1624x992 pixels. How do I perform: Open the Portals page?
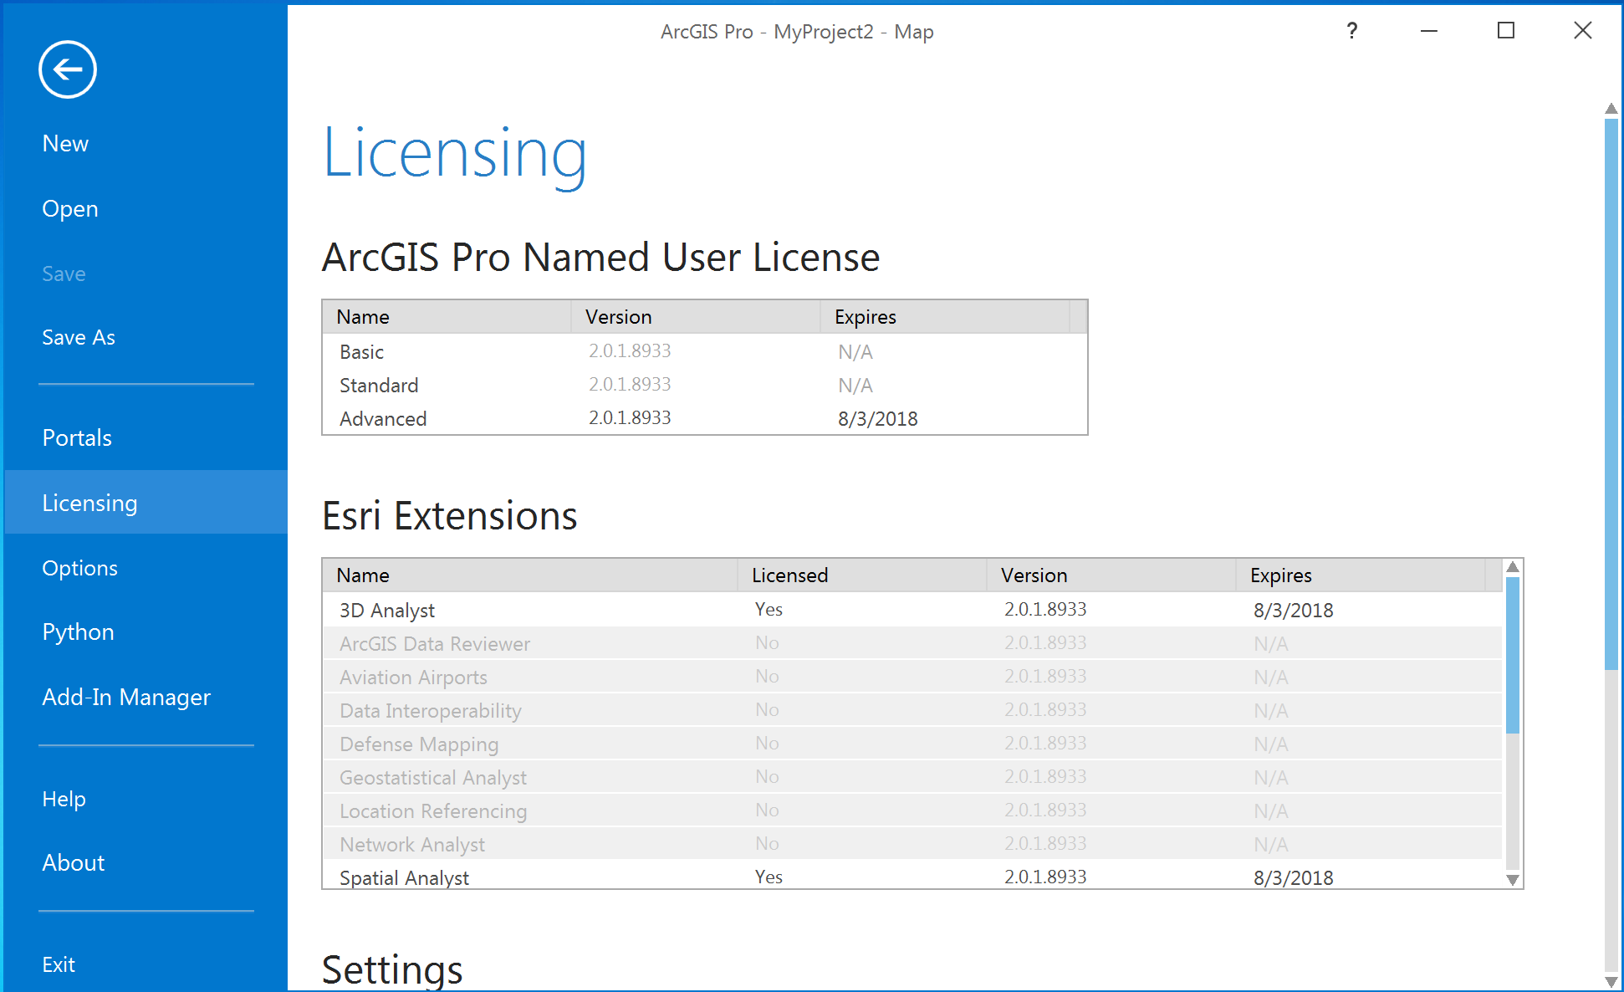pos(77,438)
